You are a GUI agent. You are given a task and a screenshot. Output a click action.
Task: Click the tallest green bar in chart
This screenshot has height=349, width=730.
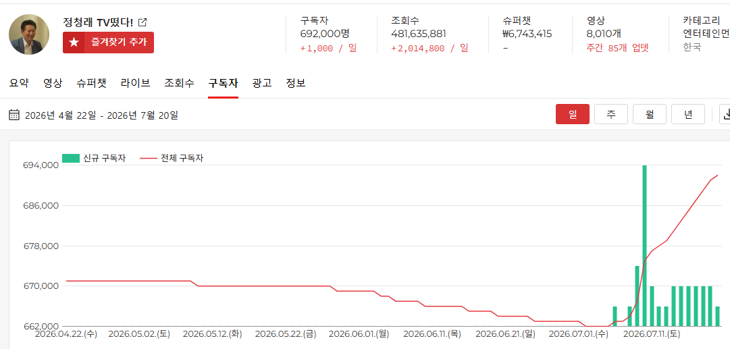(645, 245)
